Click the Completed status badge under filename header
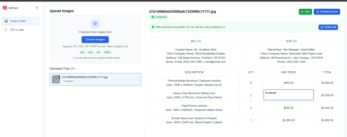This screenshot has height=137, width=347. [x=159, y=17]
